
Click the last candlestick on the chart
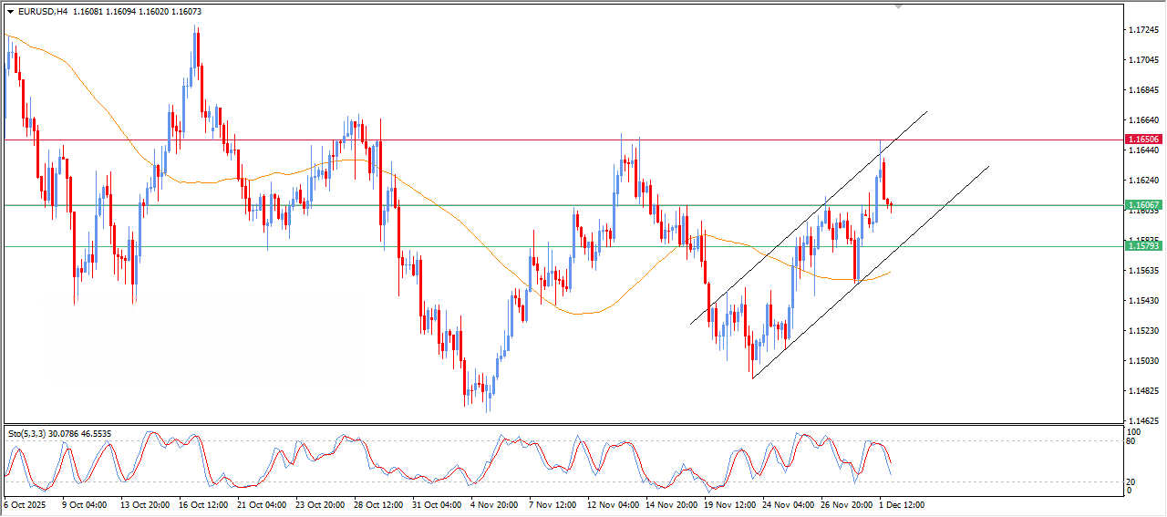[x=891, y=206]
